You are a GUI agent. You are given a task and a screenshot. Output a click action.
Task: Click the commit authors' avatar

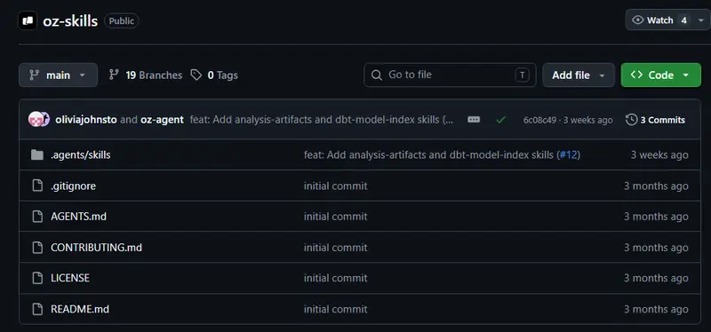click(38, 120)
